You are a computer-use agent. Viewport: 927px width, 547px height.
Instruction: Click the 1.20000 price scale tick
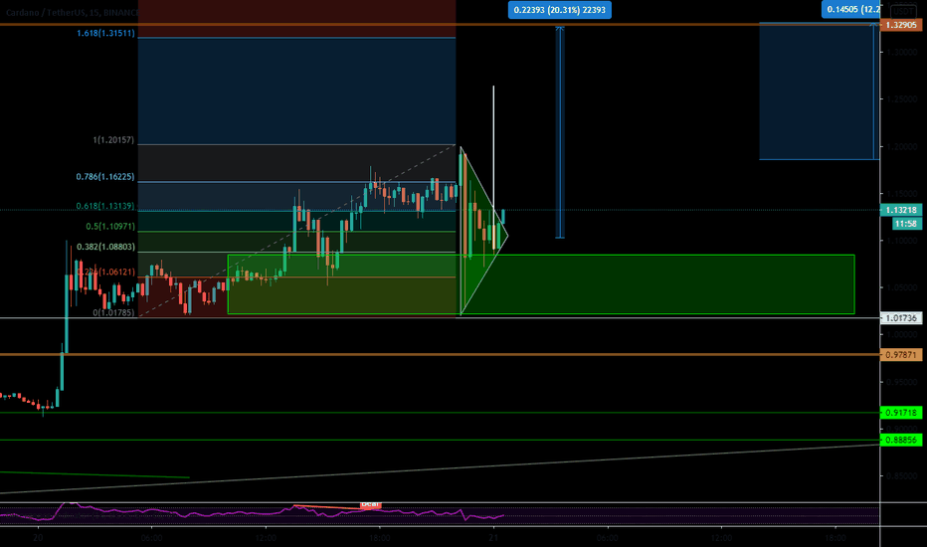tap(901, 146)
